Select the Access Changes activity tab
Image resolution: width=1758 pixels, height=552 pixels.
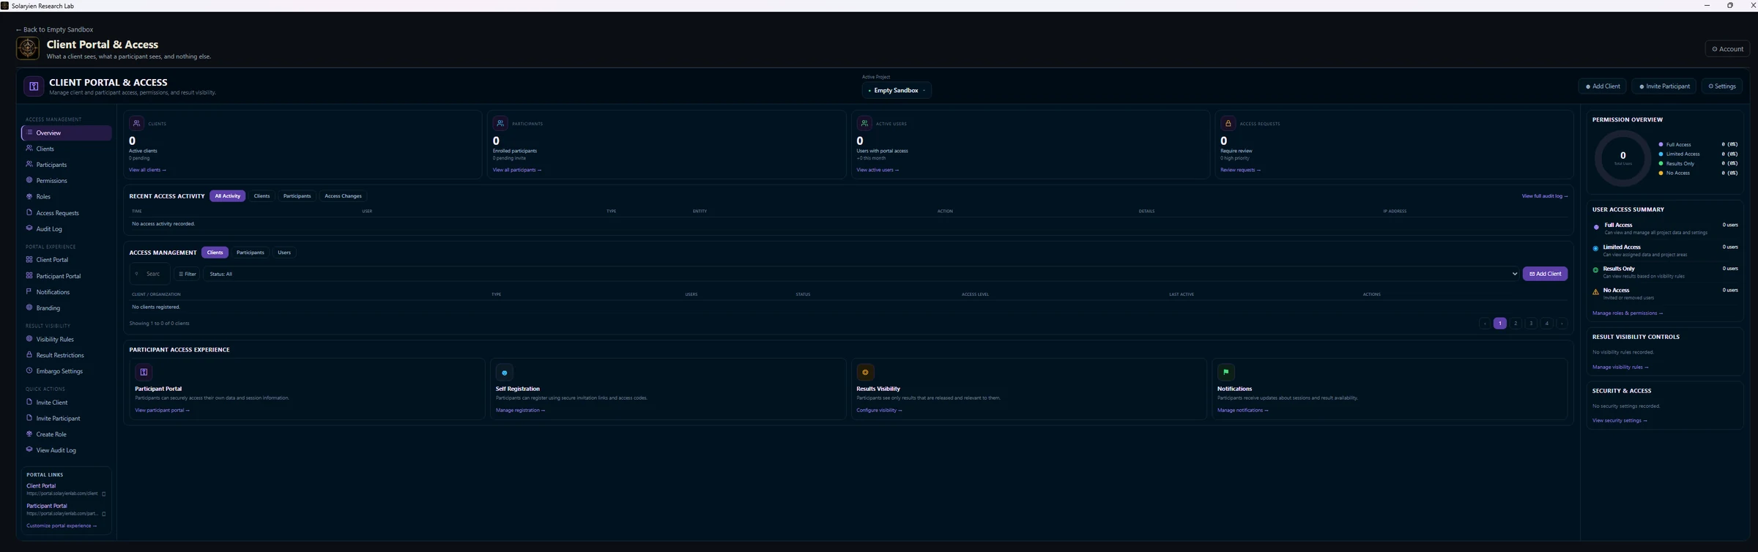343,196
